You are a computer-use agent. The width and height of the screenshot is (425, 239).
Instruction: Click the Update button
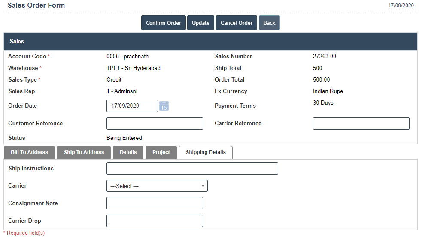[x=200, y=23]
